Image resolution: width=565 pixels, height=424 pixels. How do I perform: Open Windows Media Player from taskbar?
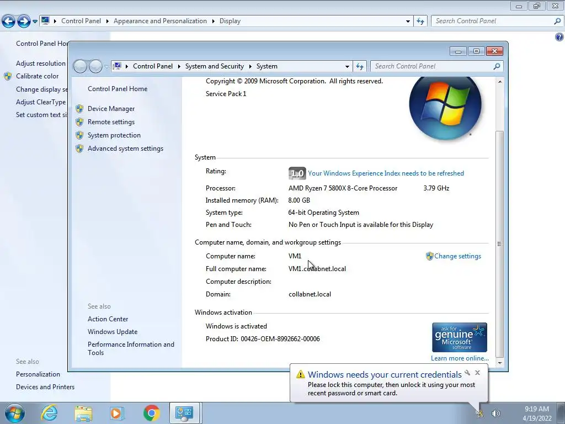click(116, 413)
